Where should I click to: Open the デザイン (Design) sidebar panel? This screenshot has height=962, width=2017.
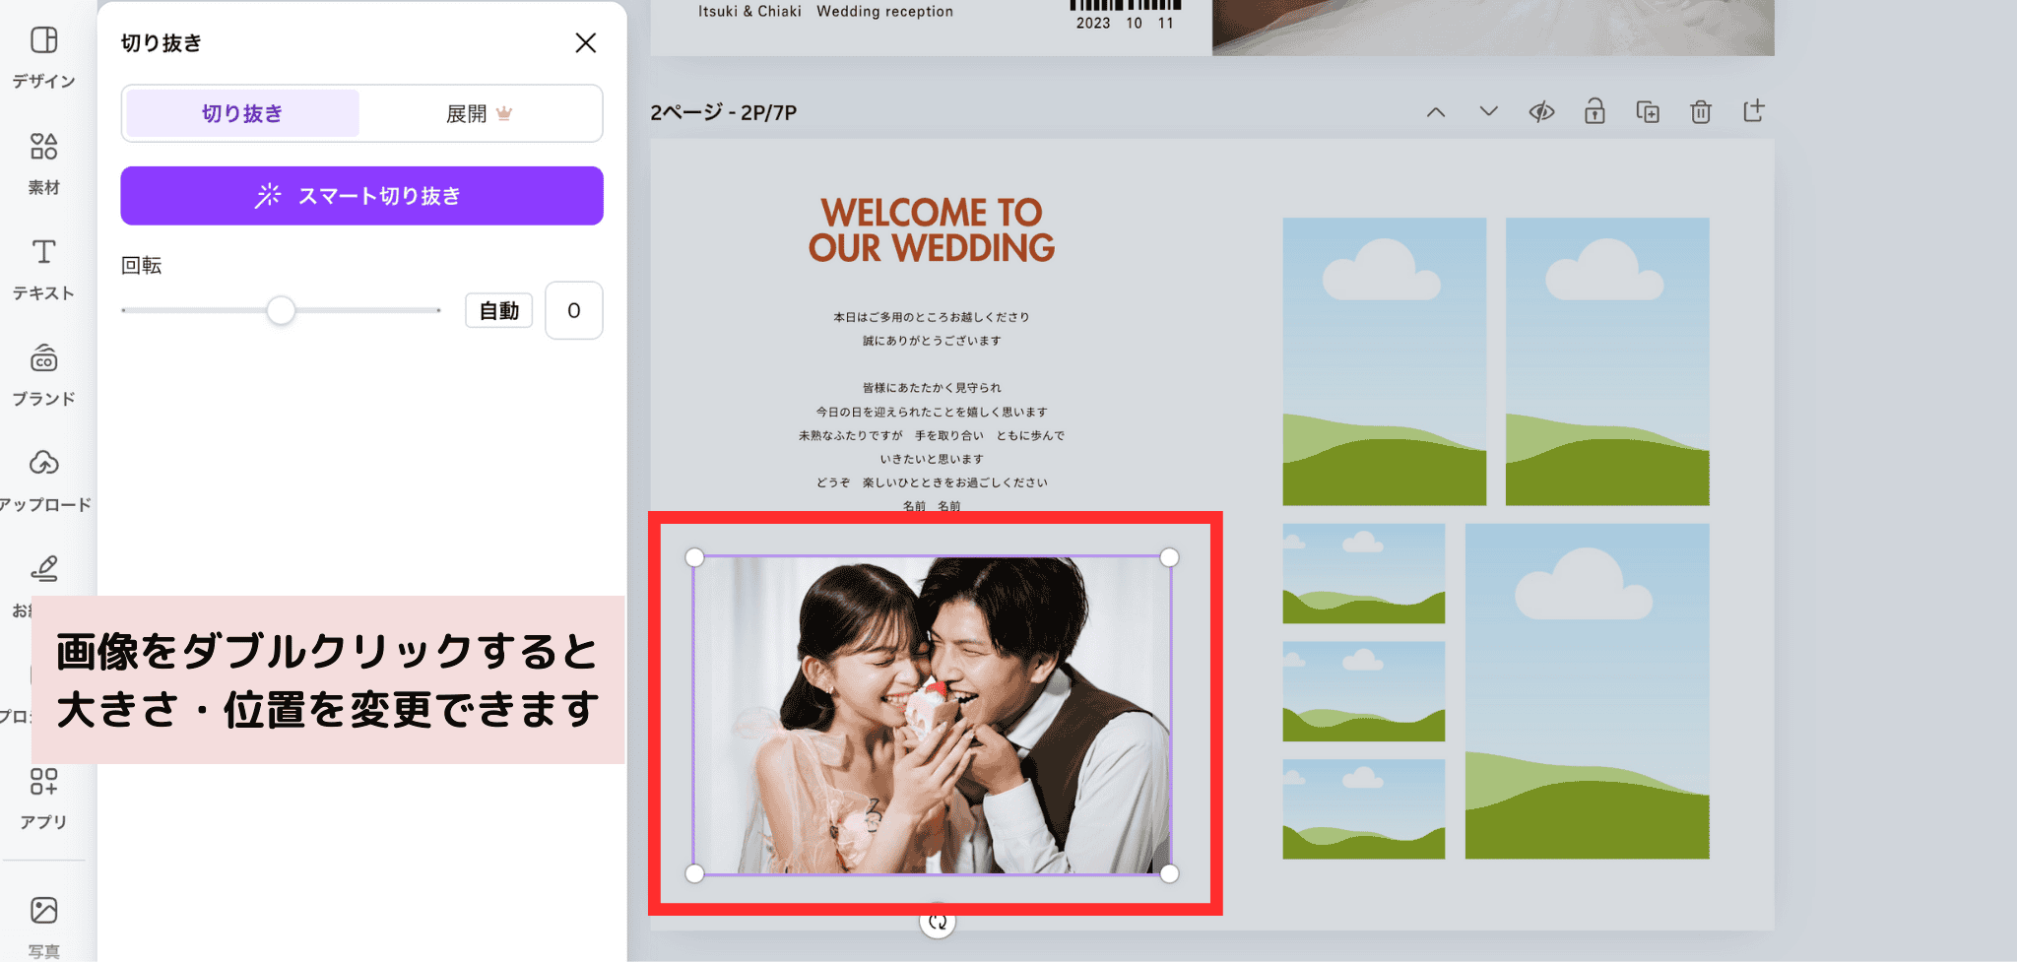tap(43, 56)
